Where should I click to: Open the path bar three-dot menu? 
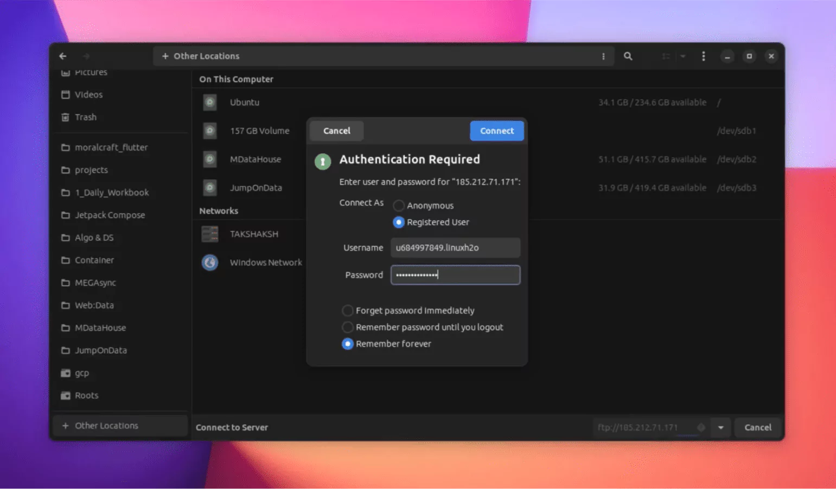(x=603, y=56)
